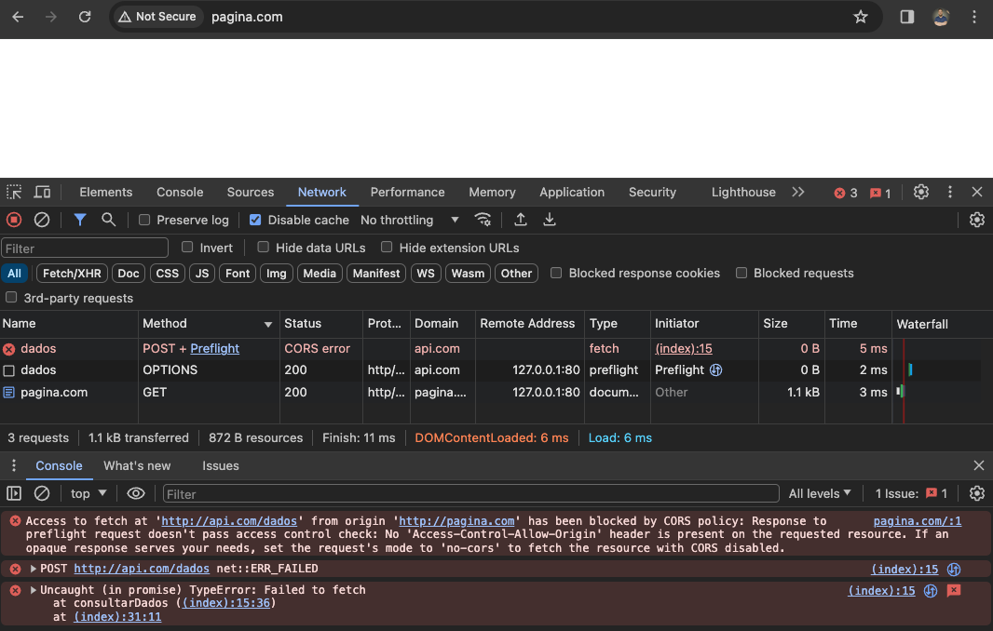Viewport: 993px width, 631px height.
Task: Toggle the network filter funnel icon
Action: [x=80, y=220]
